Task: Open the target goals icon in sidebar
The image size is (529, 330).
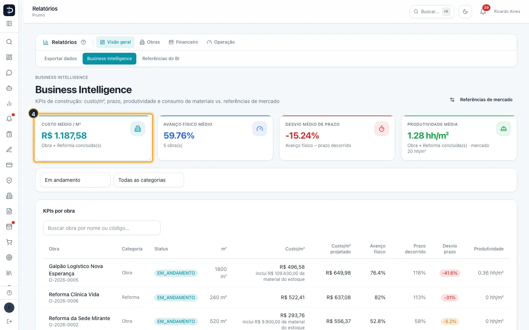Action: point(9,257)
